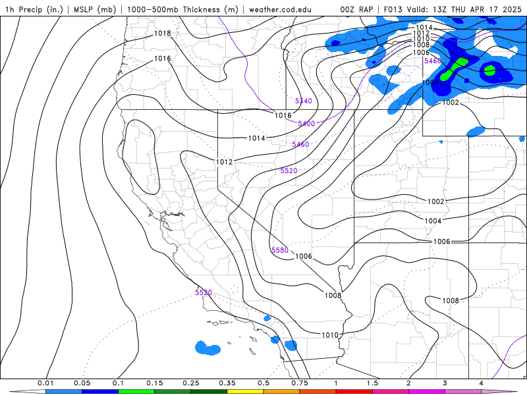Viewport: 527px width, 395px height.
Task: Click the 1006 isobar label beside purple 5580
Action: (x=304, y=256)
